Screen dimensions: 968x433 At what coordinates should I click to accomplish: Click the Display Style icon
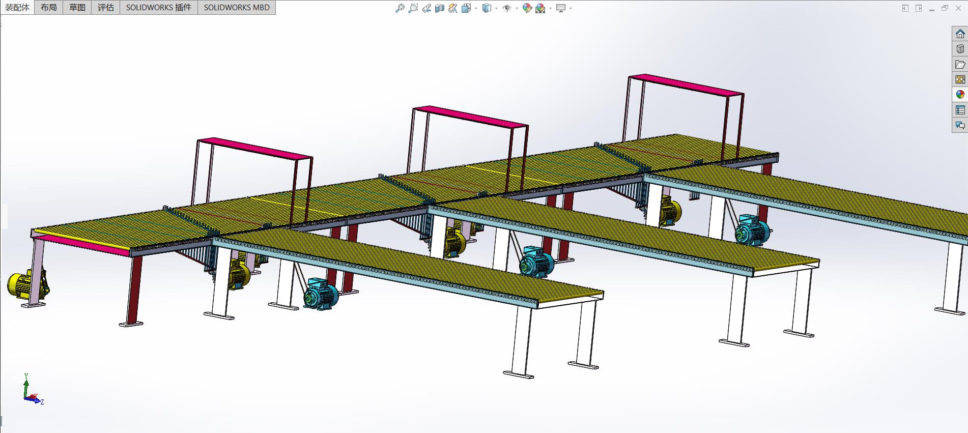click(487, 8)
